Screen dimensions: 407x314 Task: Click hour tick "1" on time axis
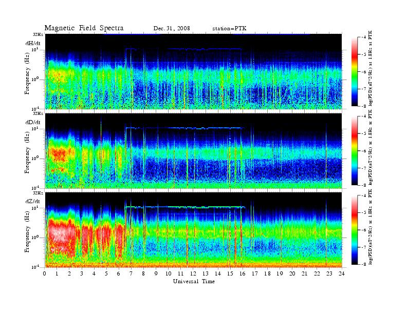coord(57,274)
